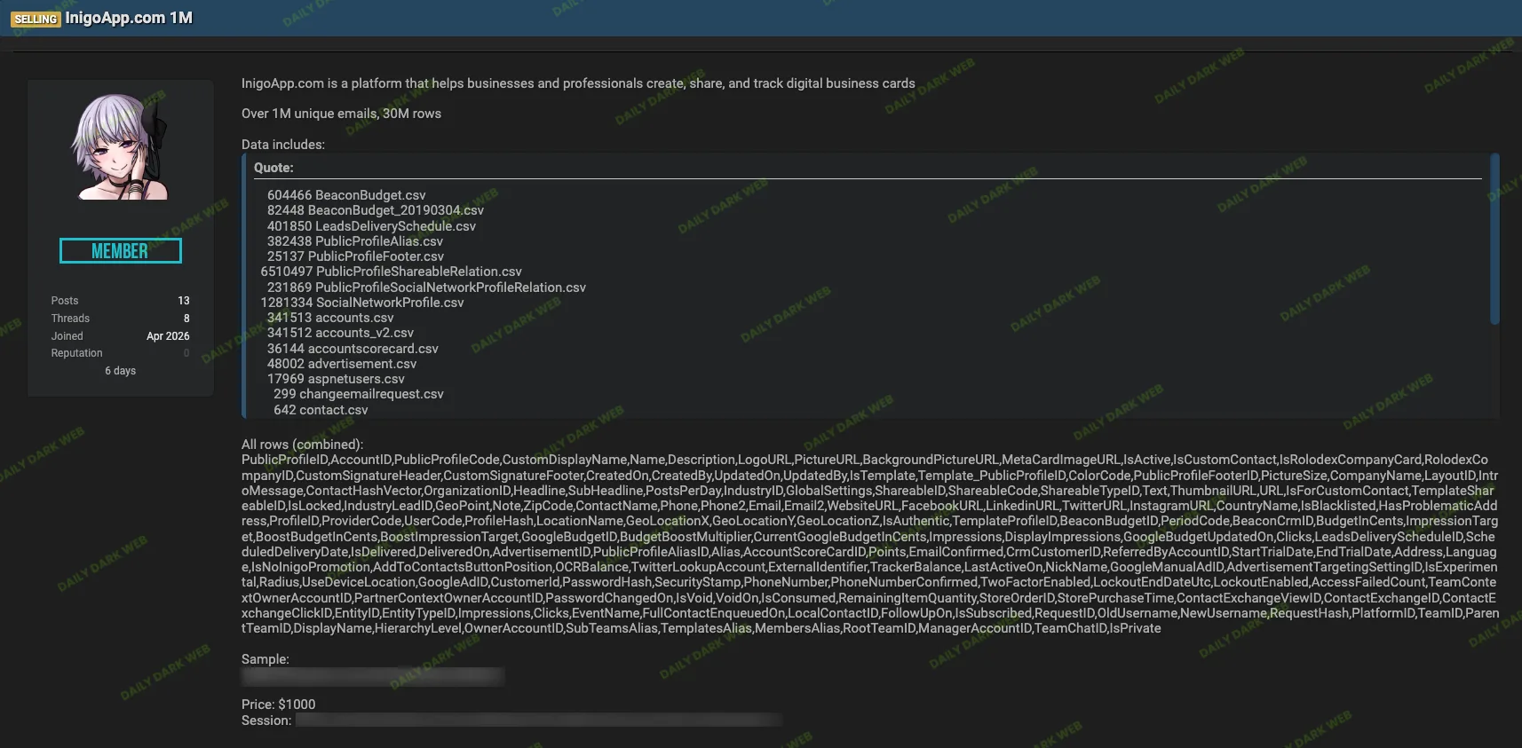1522x748 pixels.
Task: Click the 'Over 1M unique emails, 30M rows' line
Action: [341, 114]
